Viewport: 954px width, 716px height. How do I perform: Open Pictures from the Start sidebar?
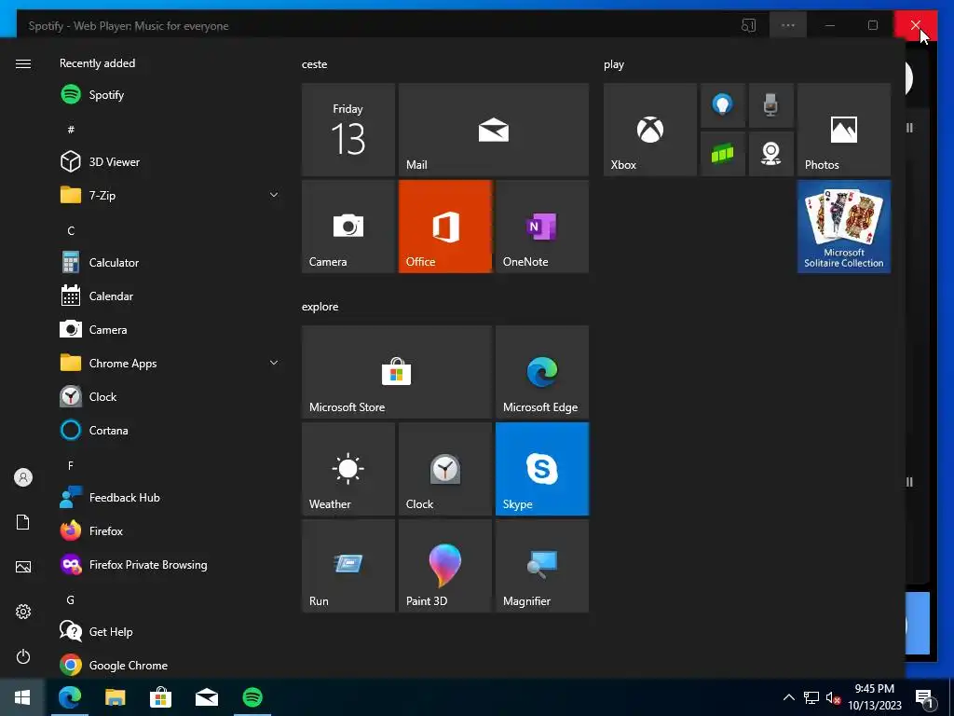click(x=23, y=568)
